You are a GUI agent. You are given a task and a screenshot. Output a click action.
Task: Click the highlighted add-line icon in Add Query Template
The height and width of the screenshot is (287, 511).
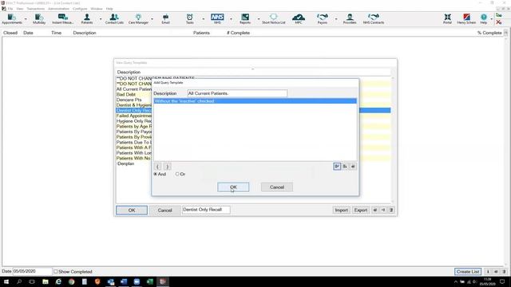pos(337,167)
